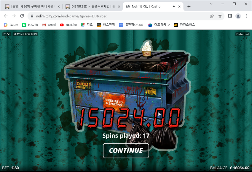The image size is (252, 172).
Task: Close the 제26회 구매왕 tab
Action: click(x=59, y=7)
